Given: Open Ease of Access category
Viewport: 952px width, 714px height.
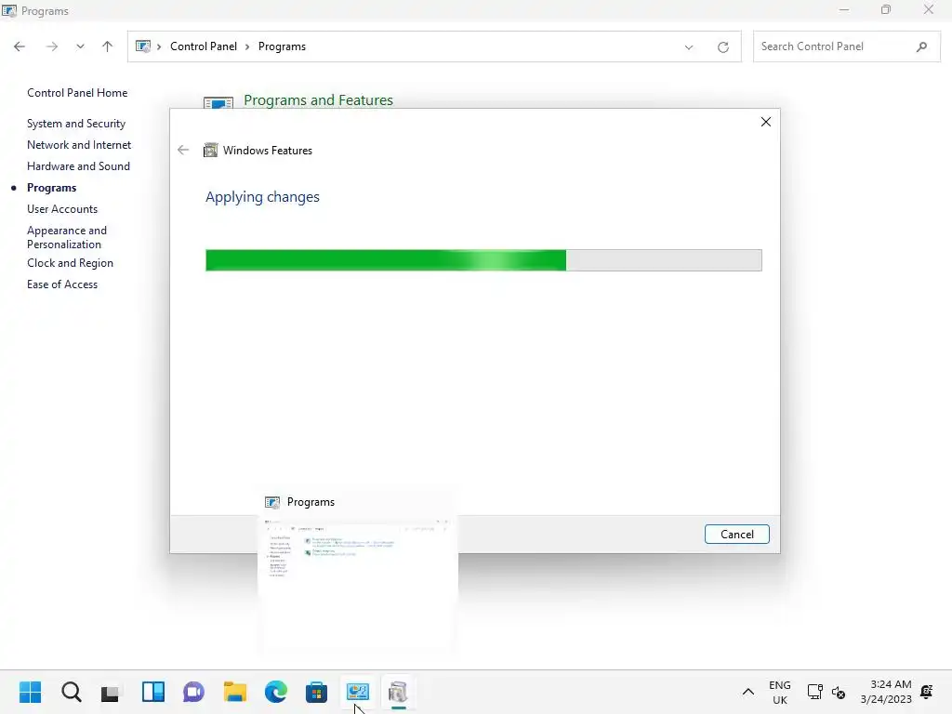Looking at the screenshot, I should pos(62,284).
